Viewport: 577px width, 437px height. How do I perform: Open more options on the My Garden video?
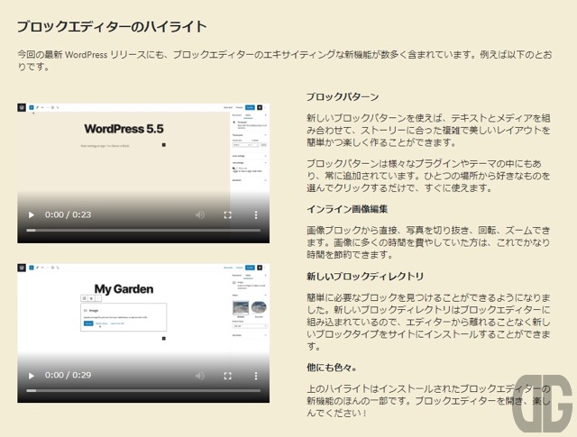click(256, 375)
